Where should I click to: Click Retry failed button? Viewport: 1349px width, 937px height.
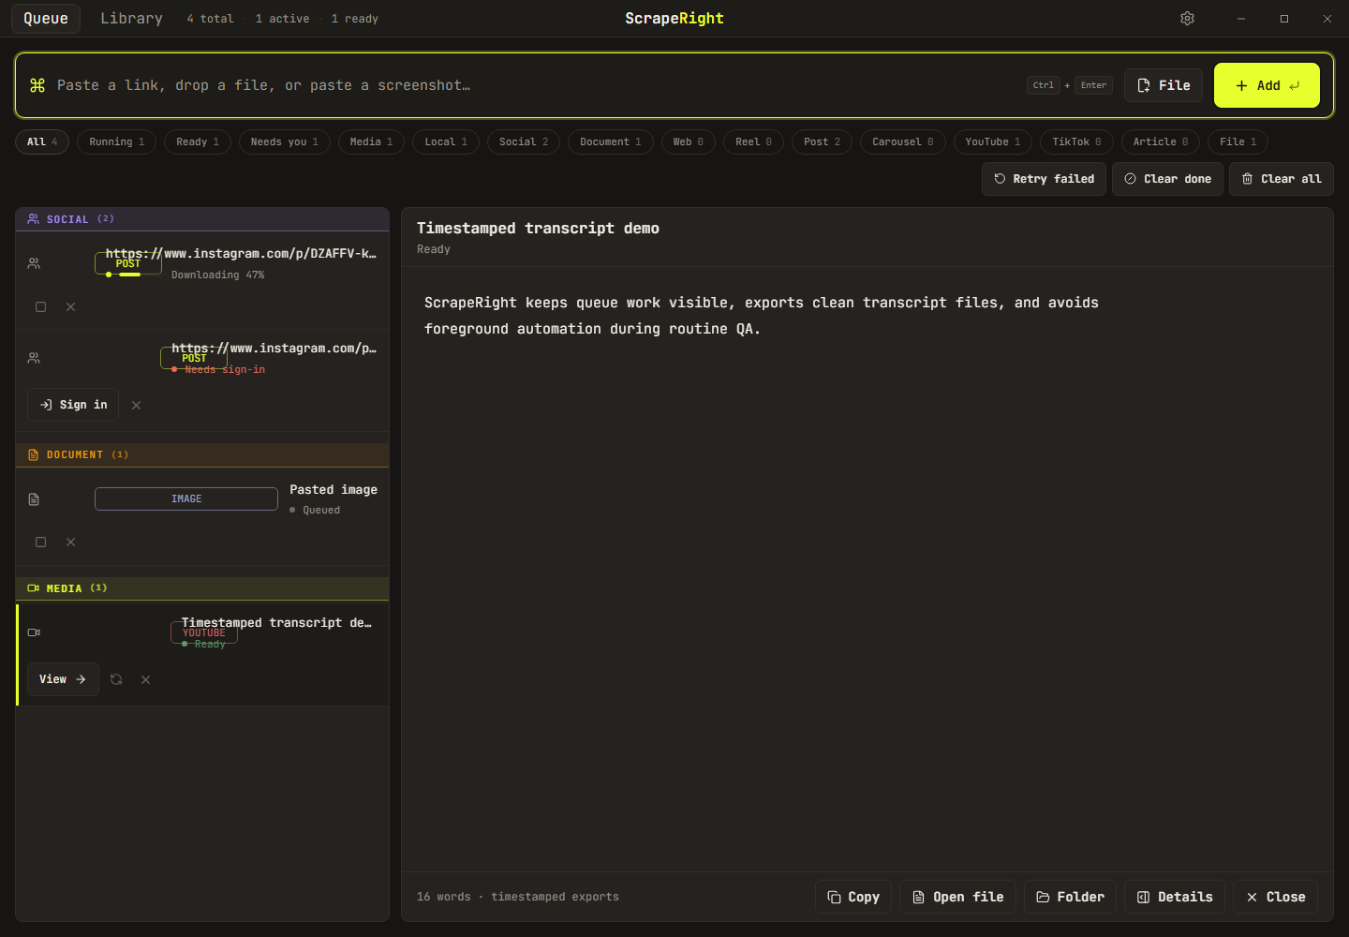point(1045,179)
